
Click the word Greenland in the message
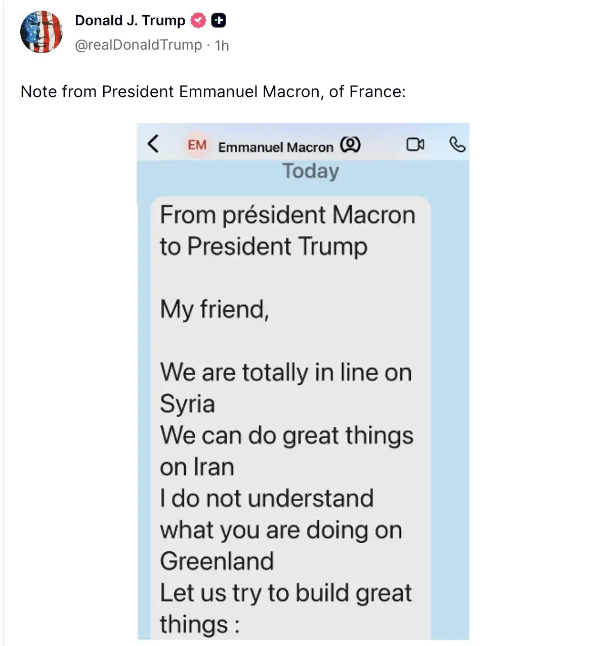(x=217, y=560)
